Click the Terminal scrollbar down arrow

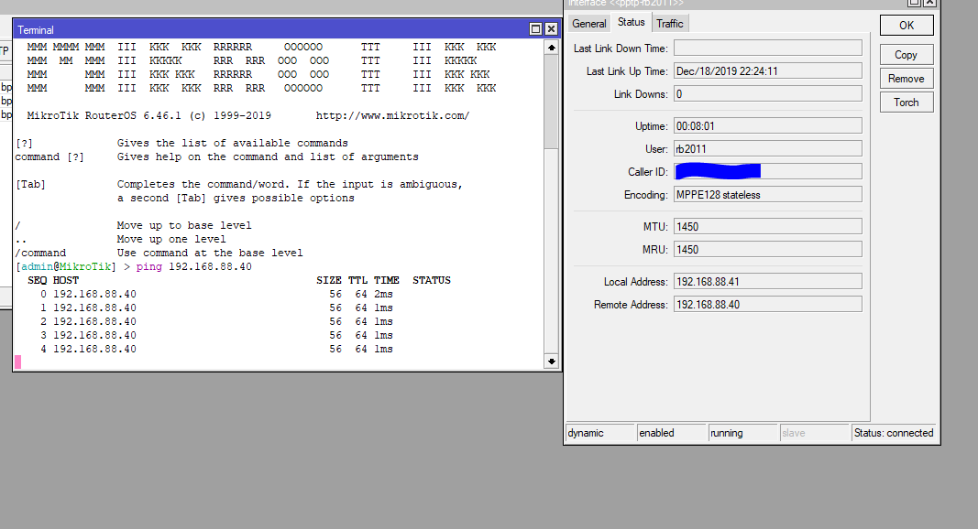(552, 362)
